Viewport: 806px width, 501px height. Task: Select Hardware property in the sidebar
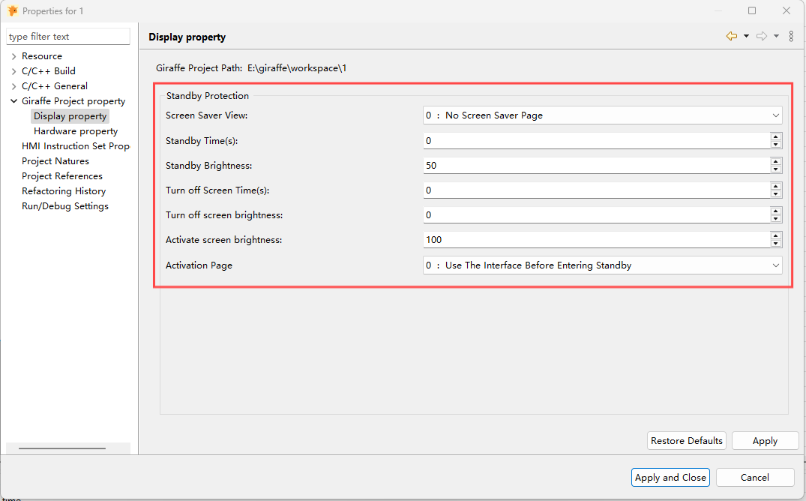pos(76,130)
